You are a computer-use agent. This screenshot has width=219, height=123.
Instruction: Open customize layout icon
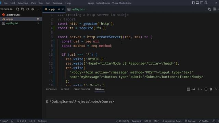click(x=206, y=3)
